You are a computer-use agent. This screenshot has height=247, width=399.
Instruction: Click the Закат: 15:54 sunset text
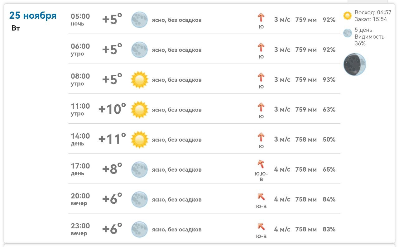[x=371, y=19]
